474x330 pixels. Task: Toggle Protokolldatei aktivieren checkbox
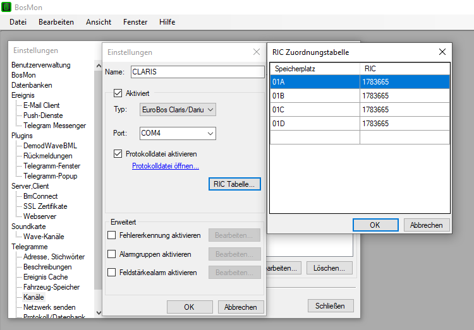[118, 153]
